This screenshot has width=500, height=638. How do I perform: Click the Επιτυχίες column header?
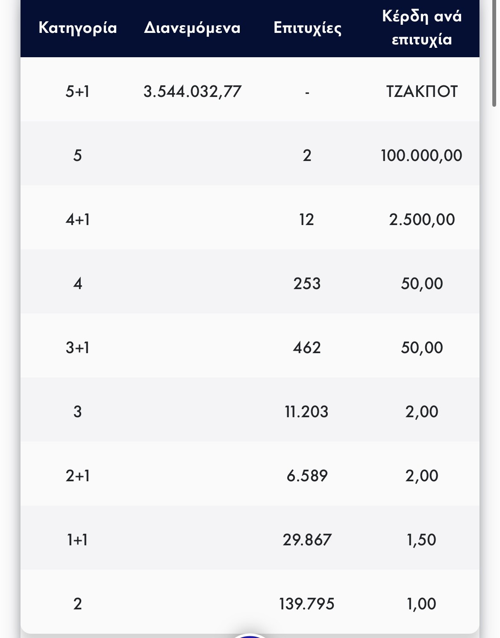pyautogui.click(x=307, y=28)
